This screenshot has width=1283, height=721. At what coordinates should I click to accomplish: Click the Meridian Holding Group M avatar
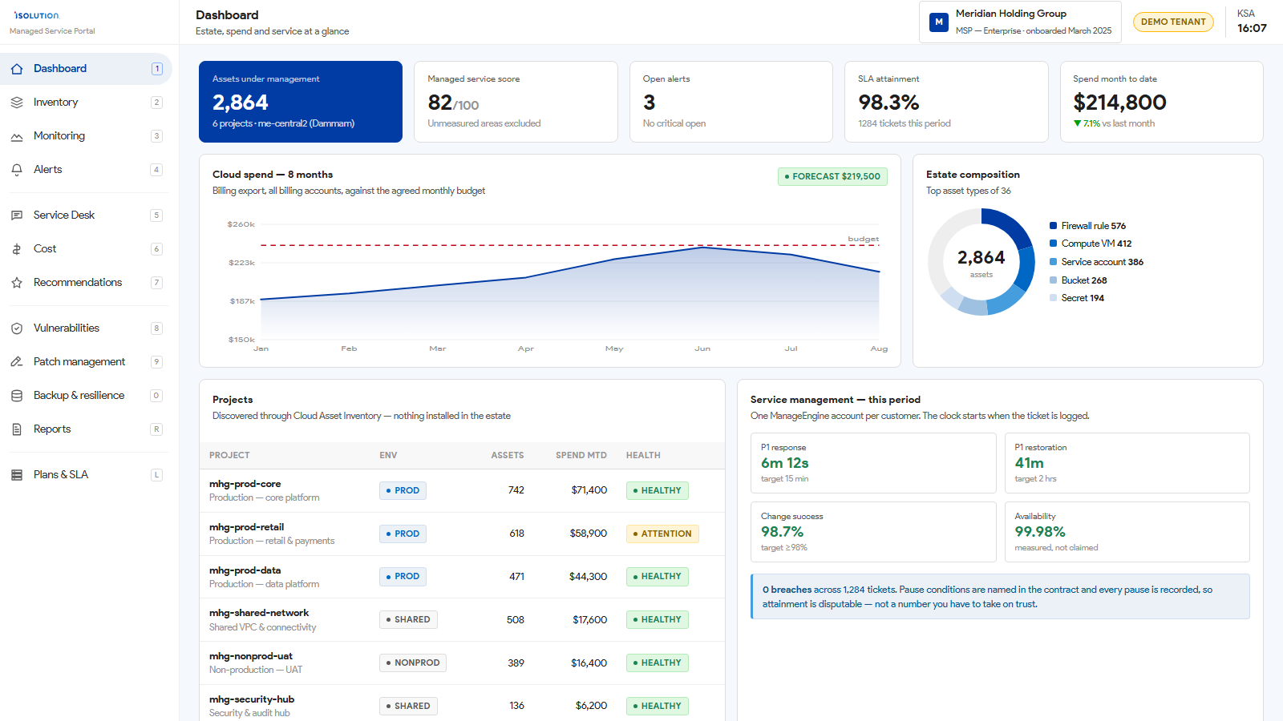click(939, 22)
